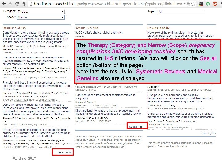Click the filter information link
The height and width of the screenshot is (166, 222).
click(84, 147)
